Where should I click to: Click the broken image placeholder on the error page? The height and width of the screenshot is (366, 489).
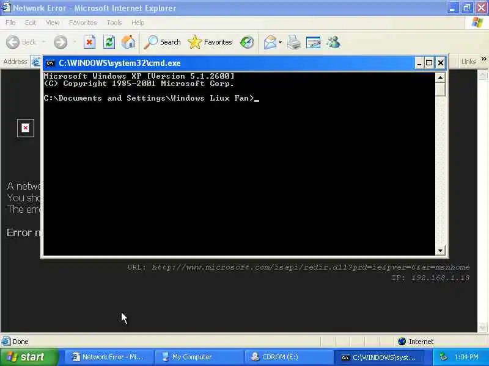click(26, 128)
